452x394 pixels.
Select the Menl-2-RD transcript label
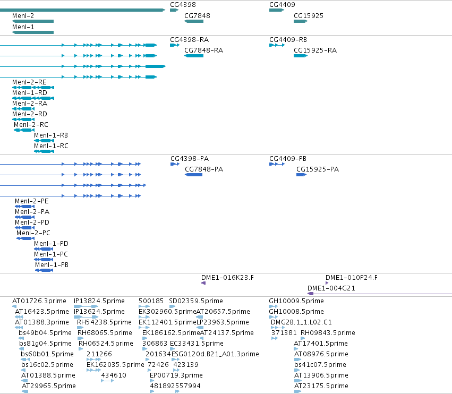(x=30, y=114)
